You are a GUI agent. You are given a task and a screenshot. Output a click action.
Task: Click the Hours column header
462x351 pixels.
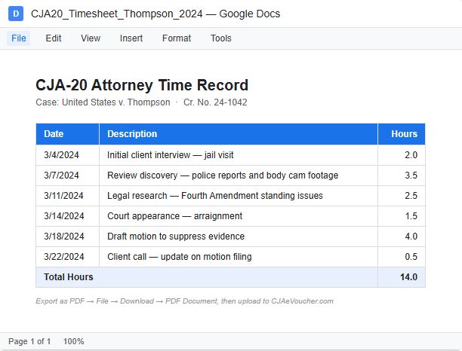pos(402,134)
